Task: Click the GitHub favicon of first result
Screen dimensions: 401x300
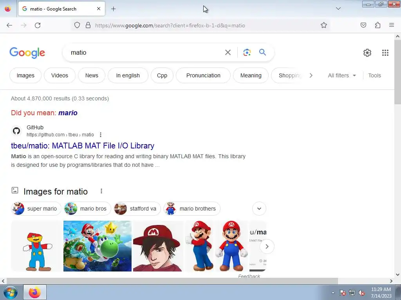Action: click(x=16, y=131)
